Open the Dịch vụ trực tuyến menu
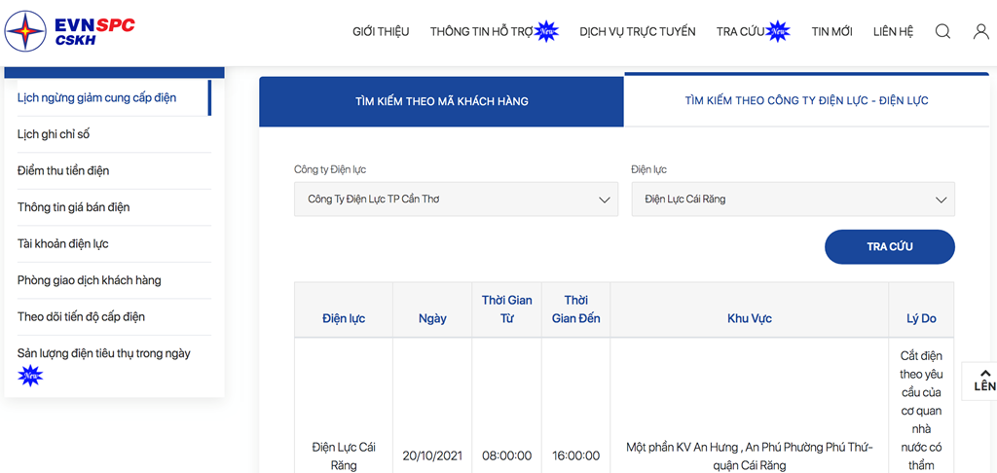The image size is (997, 473). (x=637, y=31)
